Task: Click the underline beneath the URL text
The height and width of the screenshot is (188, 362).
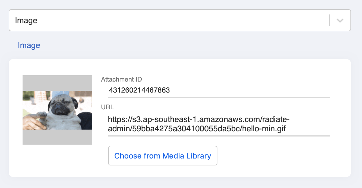Action: (219, 135)
